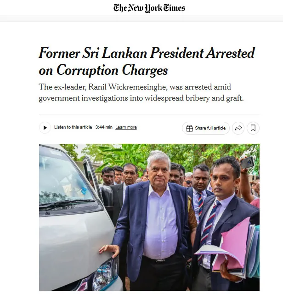Click the raised phone in the photo
The width and height of the screenshot is (283, 294).
click(x=247, y=162)
